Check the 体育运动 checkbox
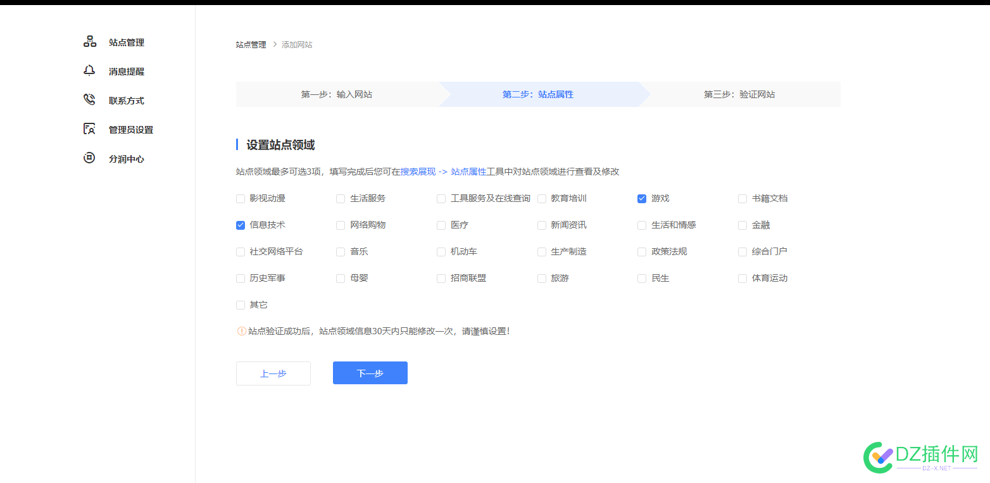990x483 pixels. tap(742, 279)
